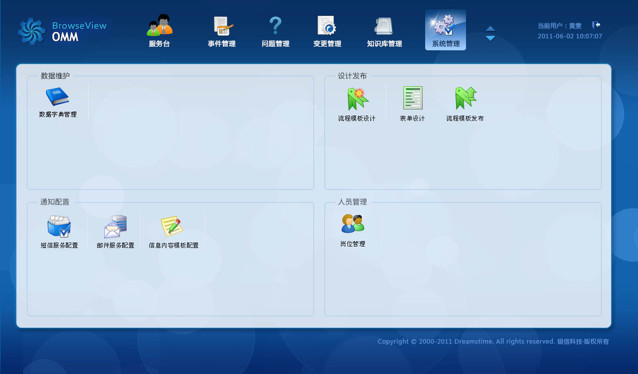
Task: Launch 表单设计 form design tool
Action: click(x=412, y=102)
